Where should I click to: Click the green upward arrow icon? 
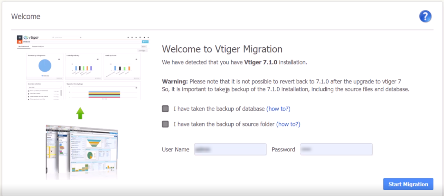80,113
